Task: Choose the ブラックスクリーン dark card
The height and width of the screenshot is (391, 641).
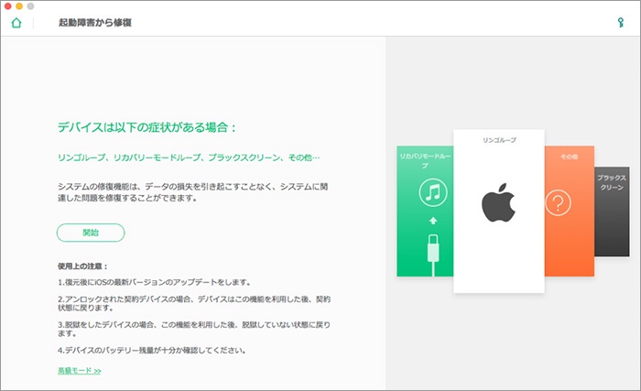Action: point(612,212)
